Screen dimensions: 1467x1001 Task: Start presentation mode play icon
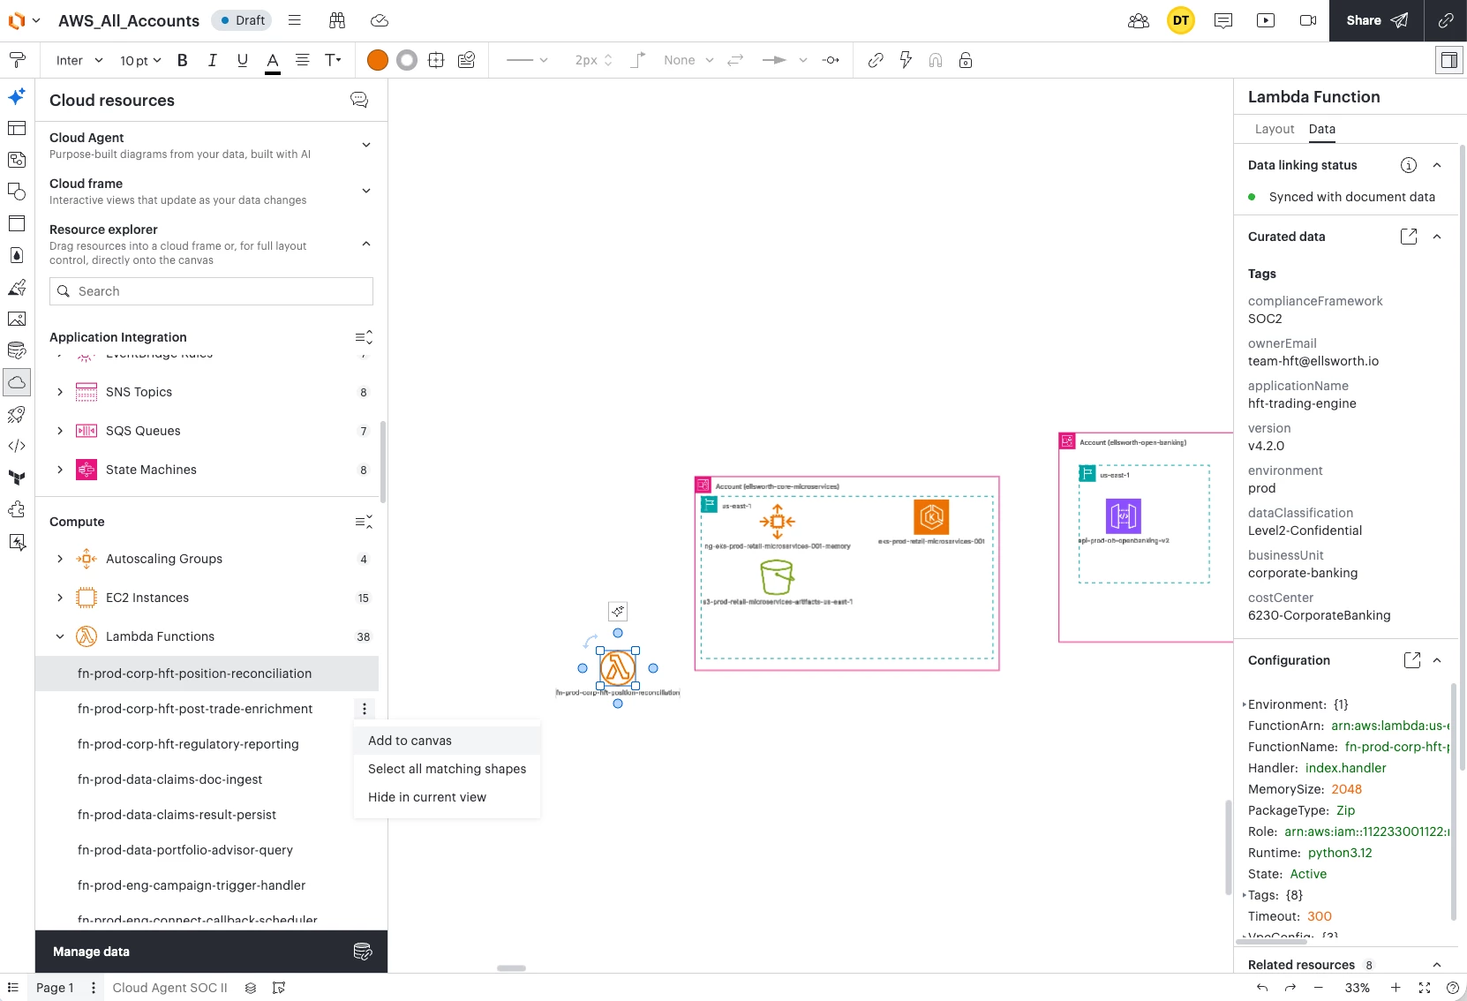point(1266,20)
